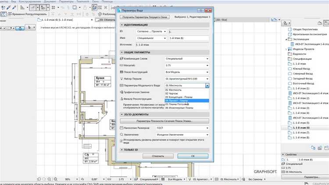Click the trace reference rectangle icon
329x185 pixels.
[75, 7]
